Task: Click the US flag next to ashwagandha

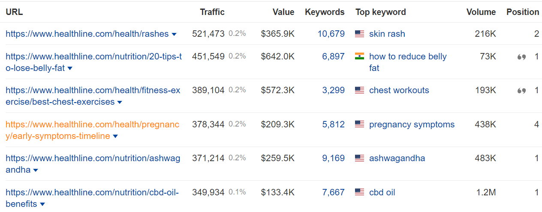Action: coord(359,158)
